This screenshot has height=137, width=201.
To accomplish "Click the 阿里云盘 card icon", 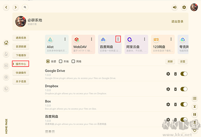I will point(130,40).
